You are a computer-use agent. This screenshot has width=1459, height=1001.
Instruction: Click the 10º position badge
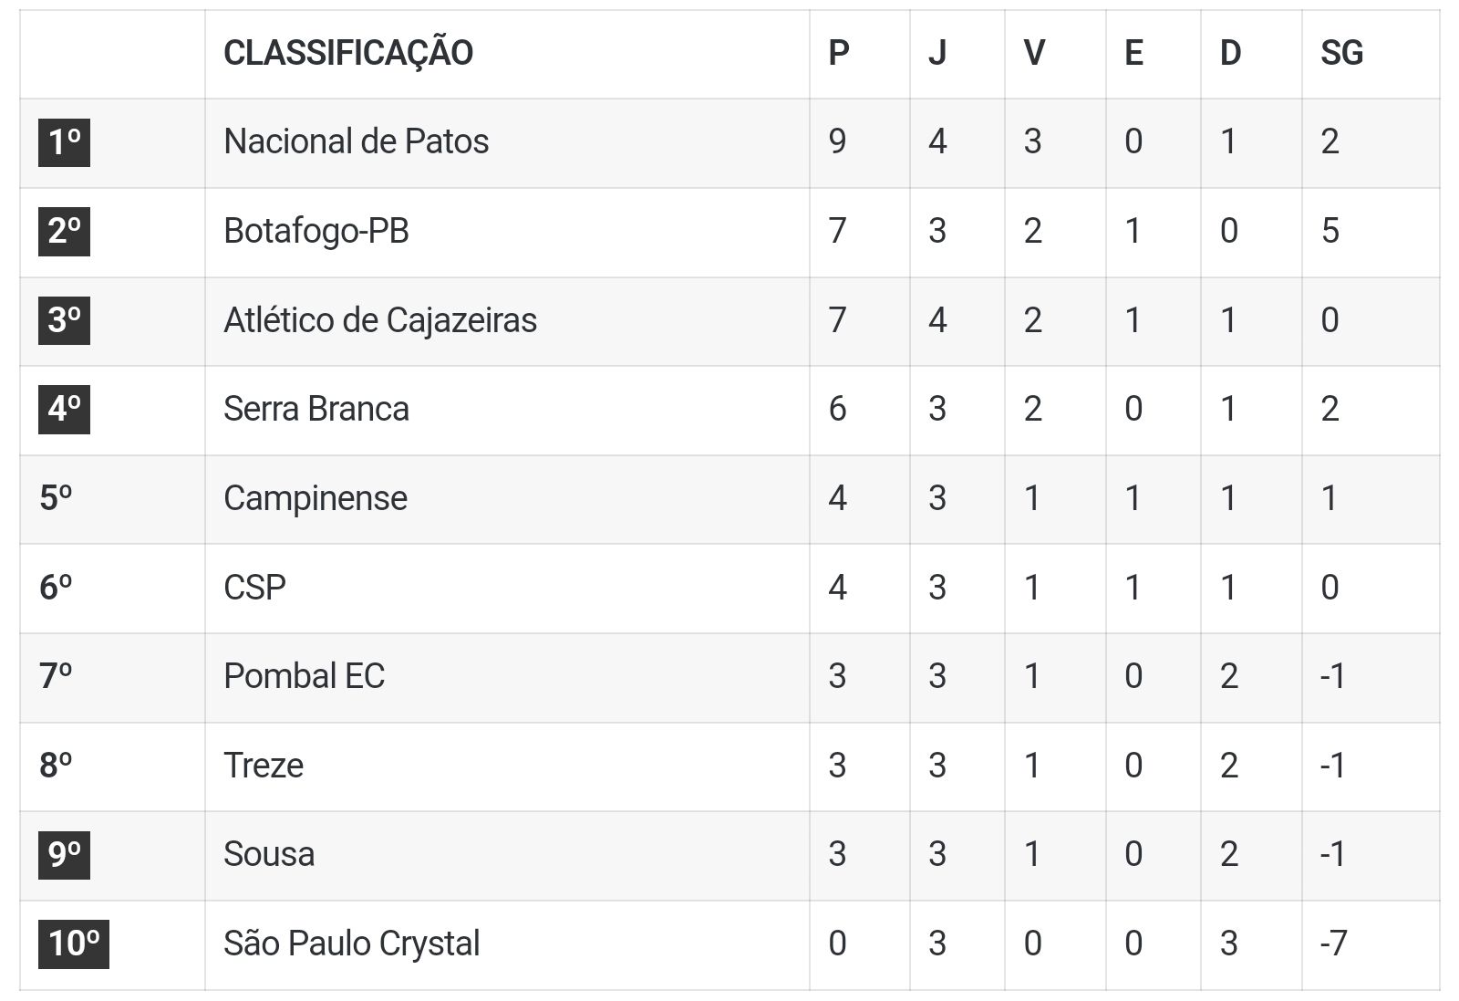[x=74, y=944]
